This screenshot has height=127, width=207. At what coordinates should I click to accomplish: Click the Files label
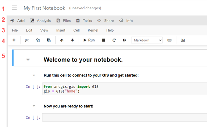click(x=67, y=21)
